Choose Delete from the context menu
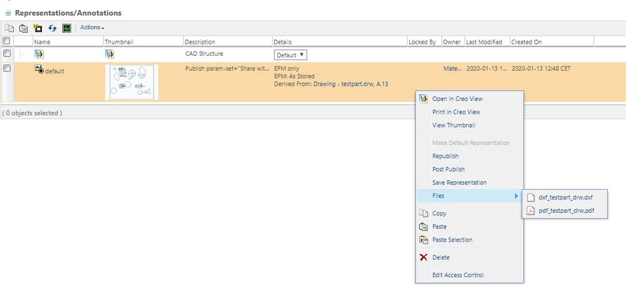 441,257
